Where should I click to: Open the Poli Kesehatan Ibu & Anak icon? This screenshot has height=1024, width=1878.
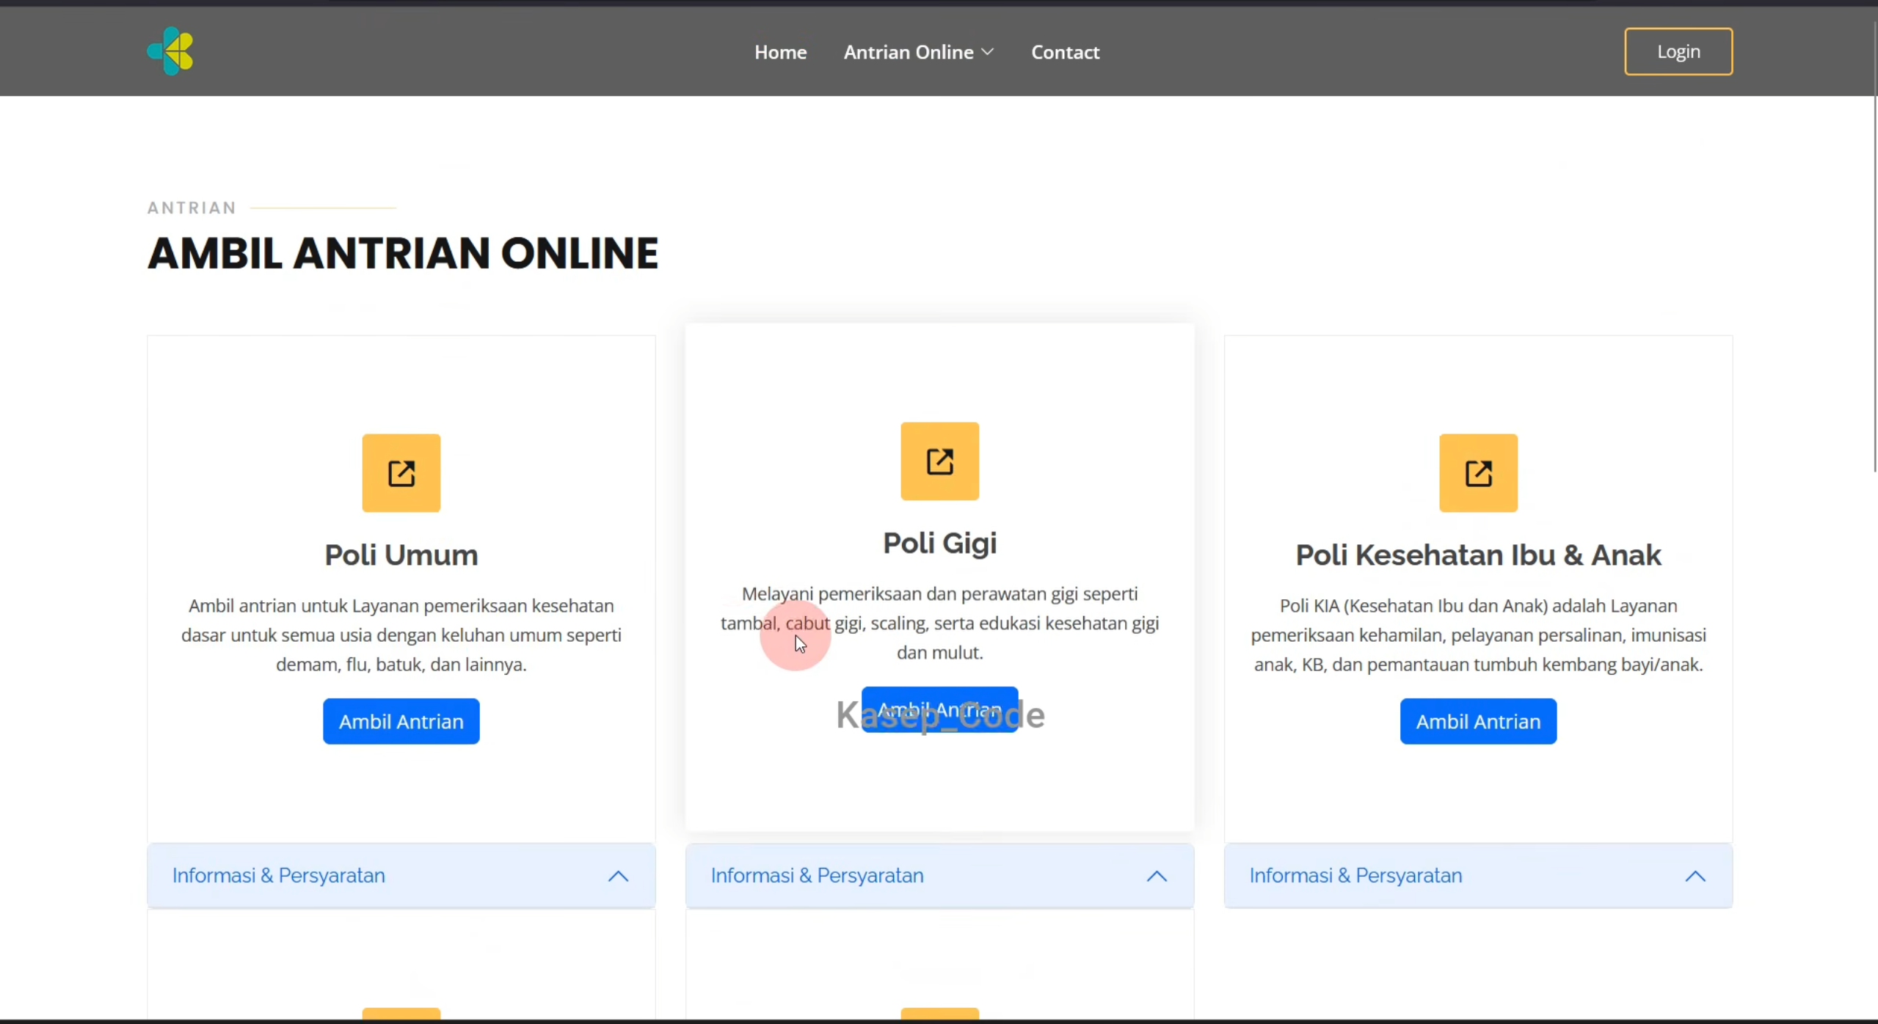(1478, 473)
